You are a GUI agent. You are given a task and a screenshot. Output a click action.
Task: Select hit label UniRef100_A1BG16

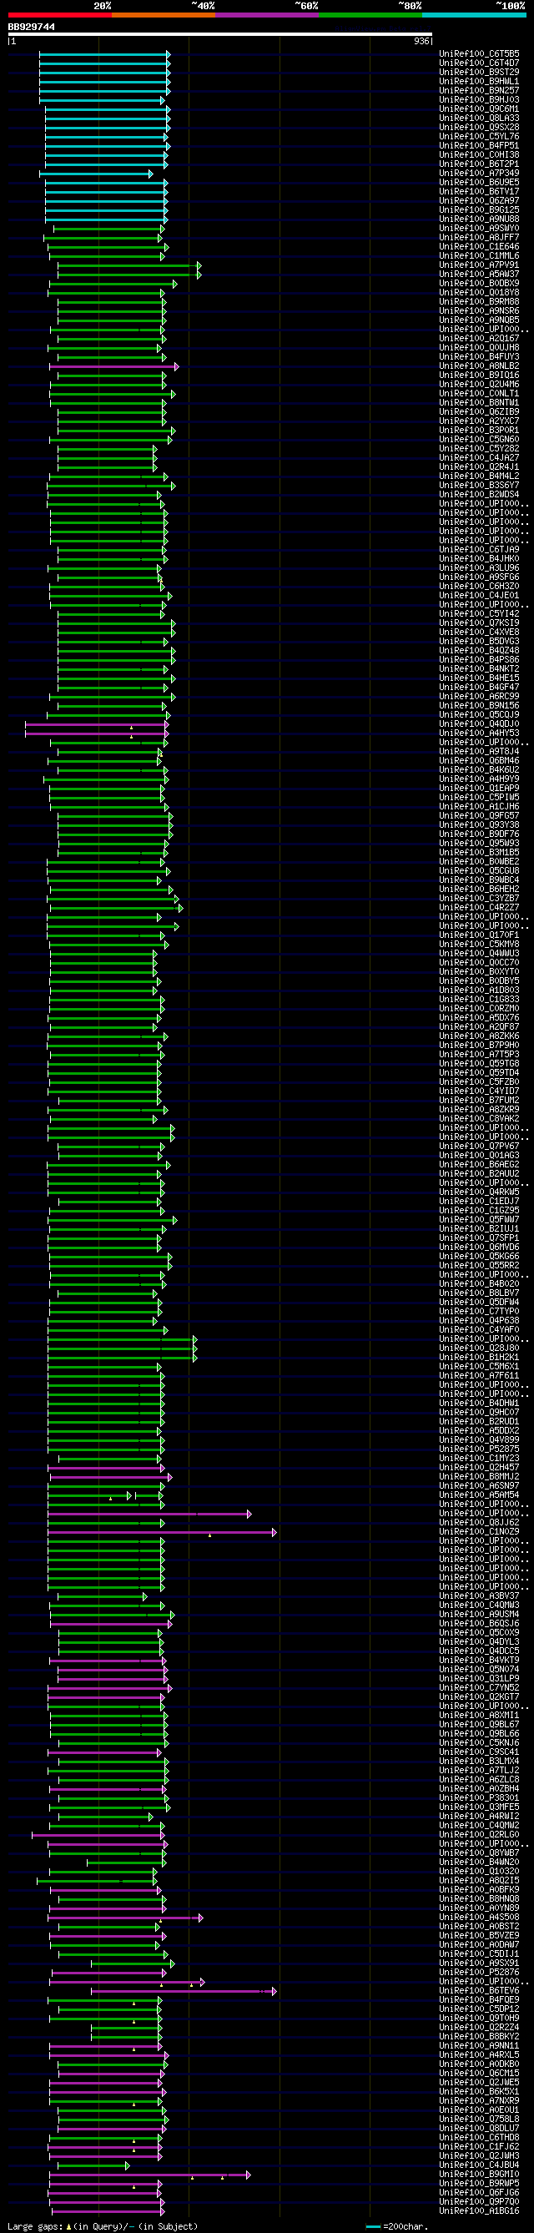[x=480, y=2211]
